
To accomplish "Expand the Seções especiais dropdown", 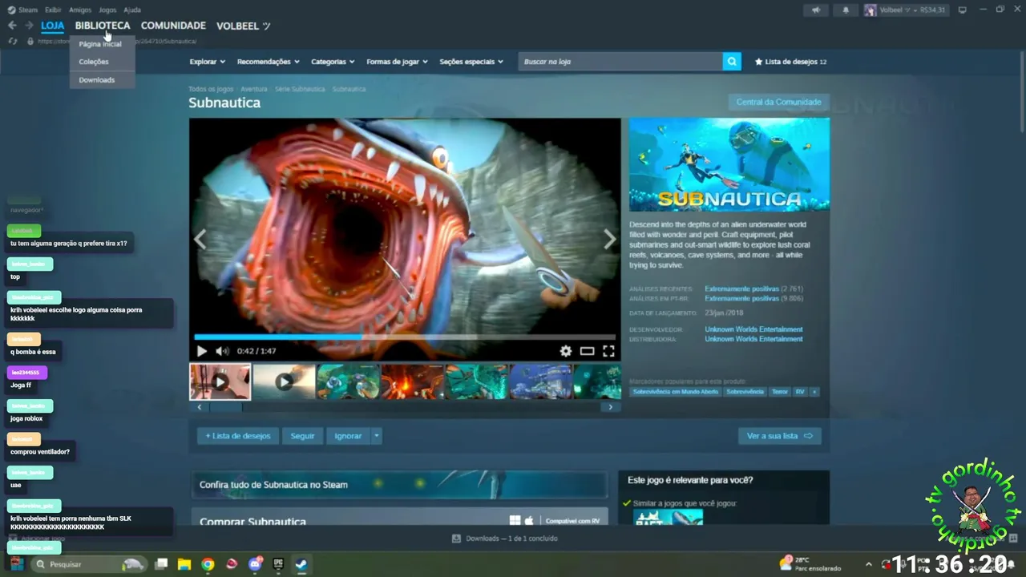I will click(471, 62).
